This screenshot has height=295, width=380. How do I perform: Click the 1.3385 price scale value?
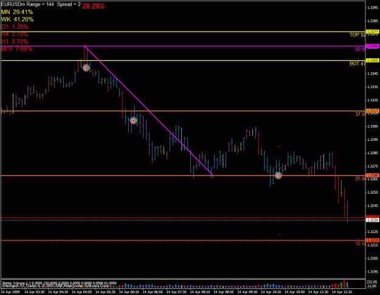[373, 21]
